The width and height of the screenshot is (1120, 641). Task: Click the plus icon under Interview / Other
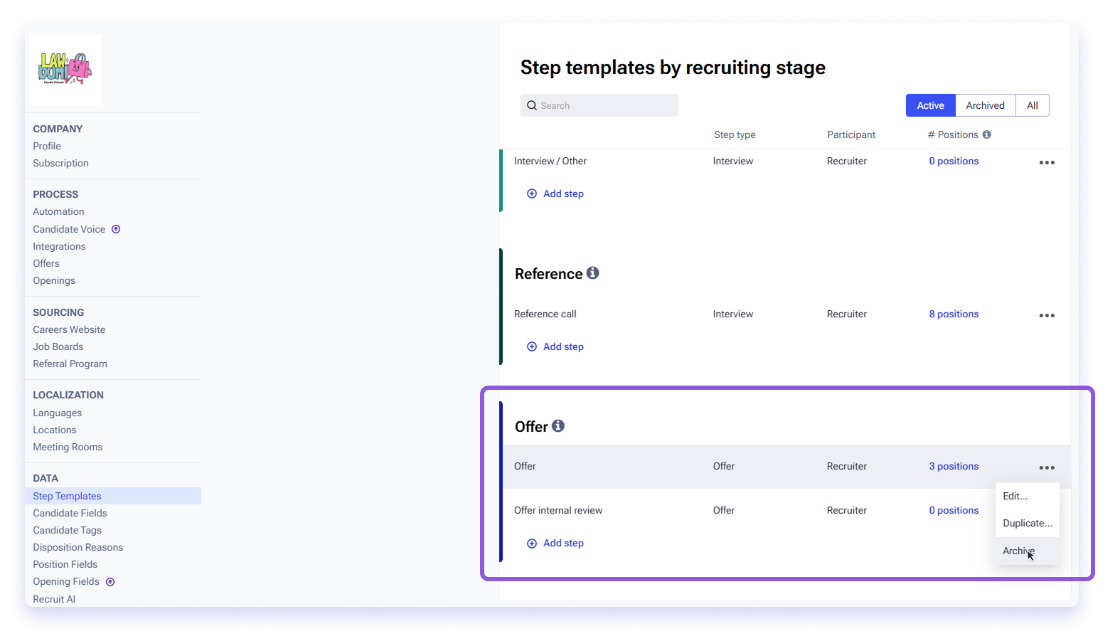(532, 194)
